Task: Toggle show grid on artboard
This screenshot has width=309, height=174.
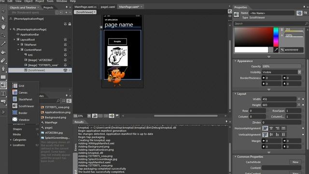Action: (100, 116)
